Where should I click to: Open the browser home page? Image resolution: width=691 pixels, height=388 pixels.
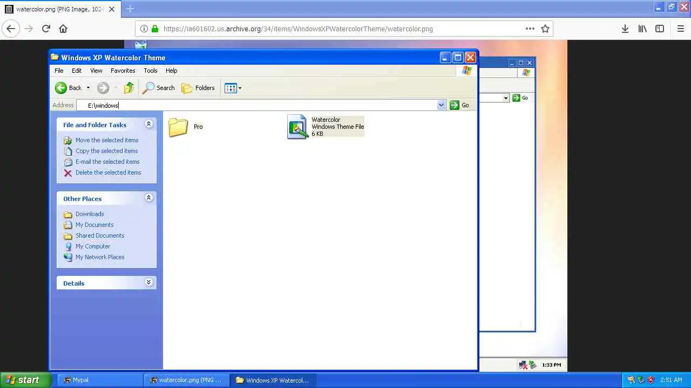63,29
